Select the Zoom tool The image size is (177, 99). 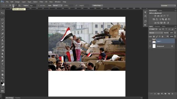tap(2, 78)
